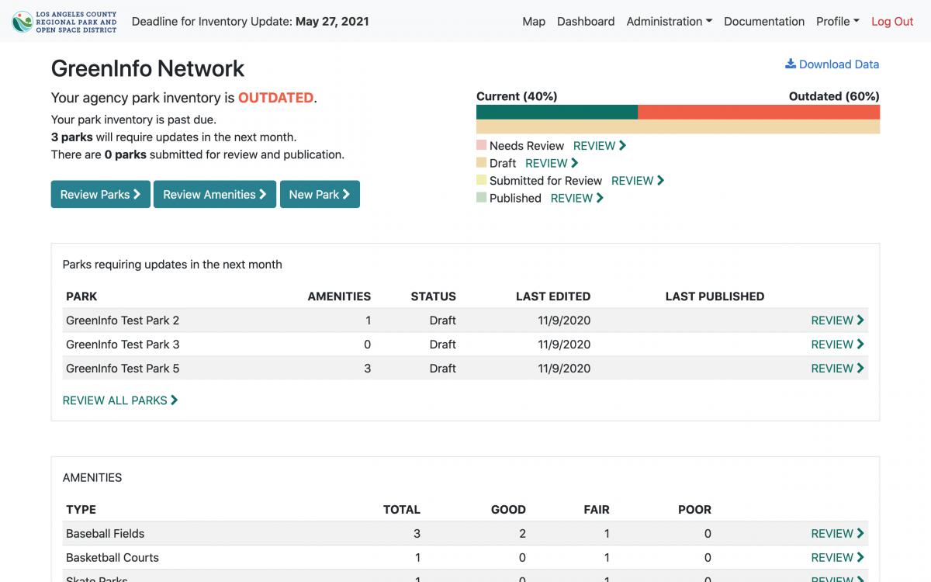Click the POOR column header
This screenshot has height=582, width=931.
tap(694, 510)
